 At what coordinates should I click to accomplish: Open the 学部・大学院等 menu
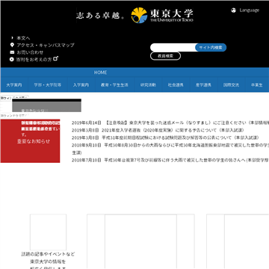click(x=48, y=85)
